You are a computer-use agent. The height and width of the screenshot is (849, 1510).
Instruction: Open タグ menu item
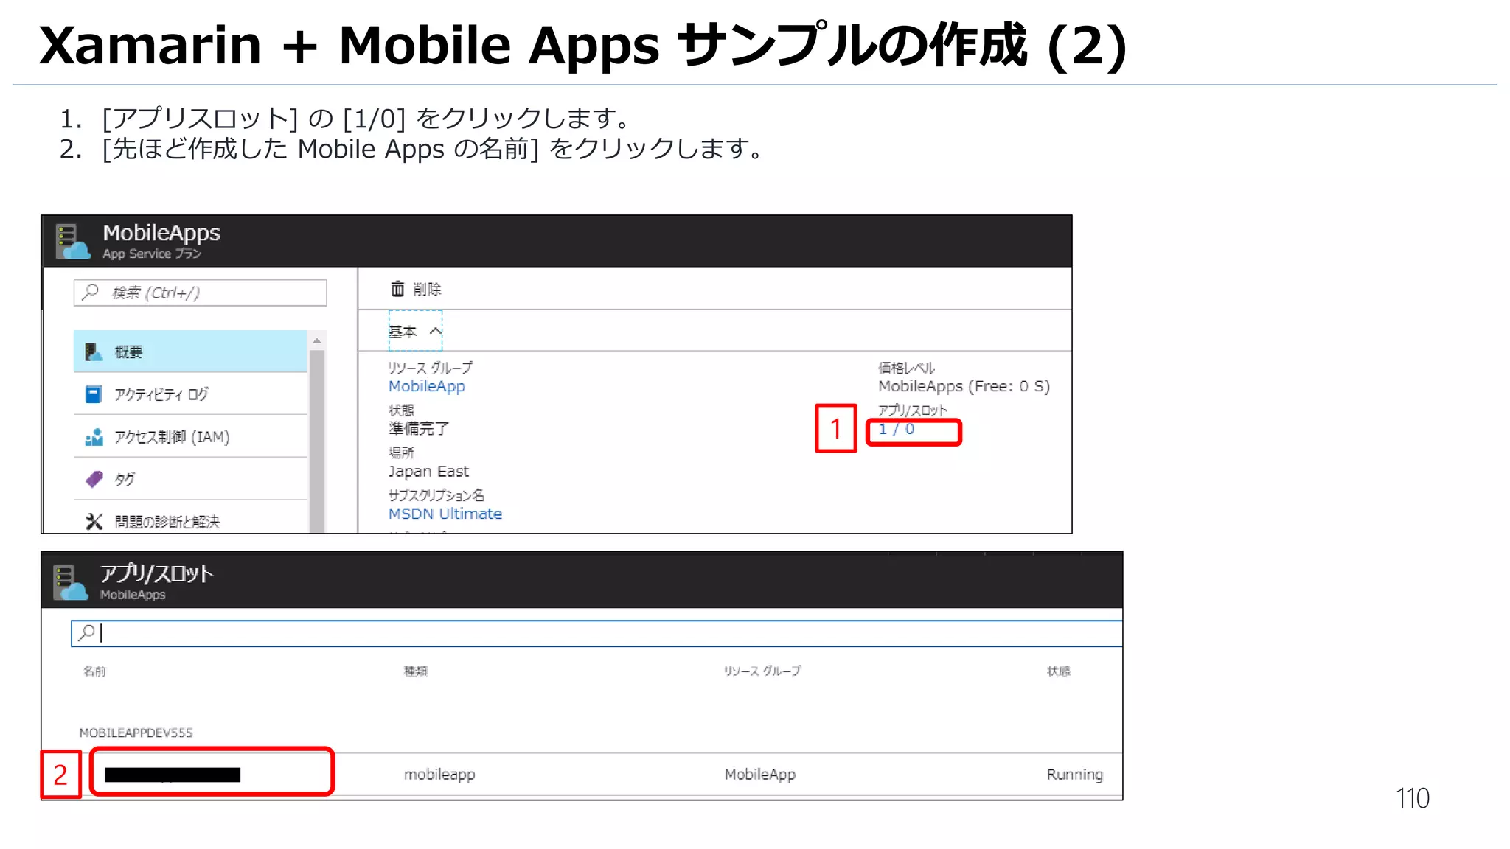coord(190,479)
